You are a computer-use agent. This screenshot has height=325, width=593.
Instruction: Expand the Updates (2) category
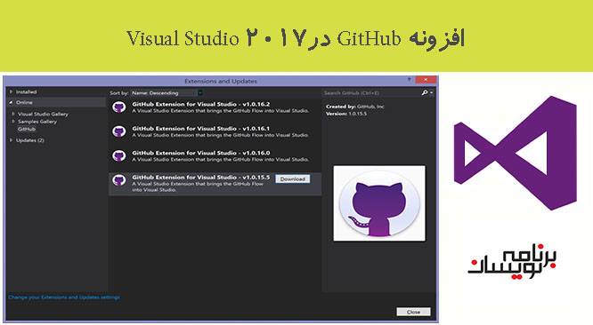(x=11, y=140)
